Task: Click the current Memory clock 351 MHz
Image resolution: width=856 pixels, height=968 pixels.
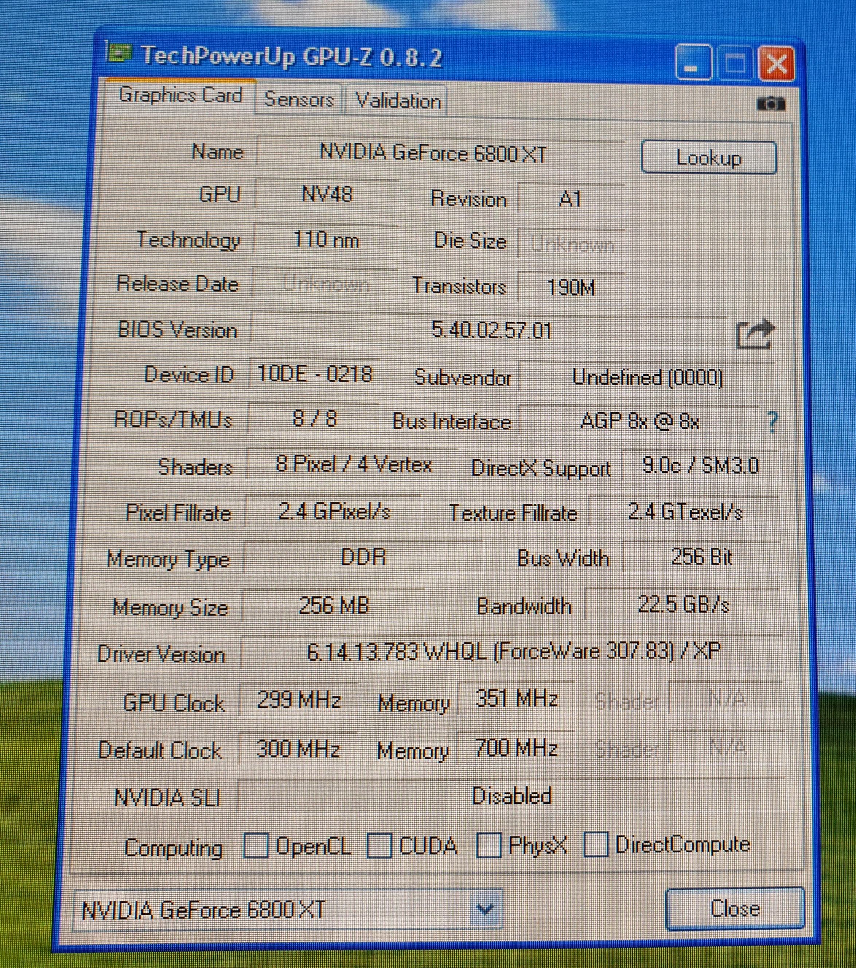Action: click(x=516, y=699)
